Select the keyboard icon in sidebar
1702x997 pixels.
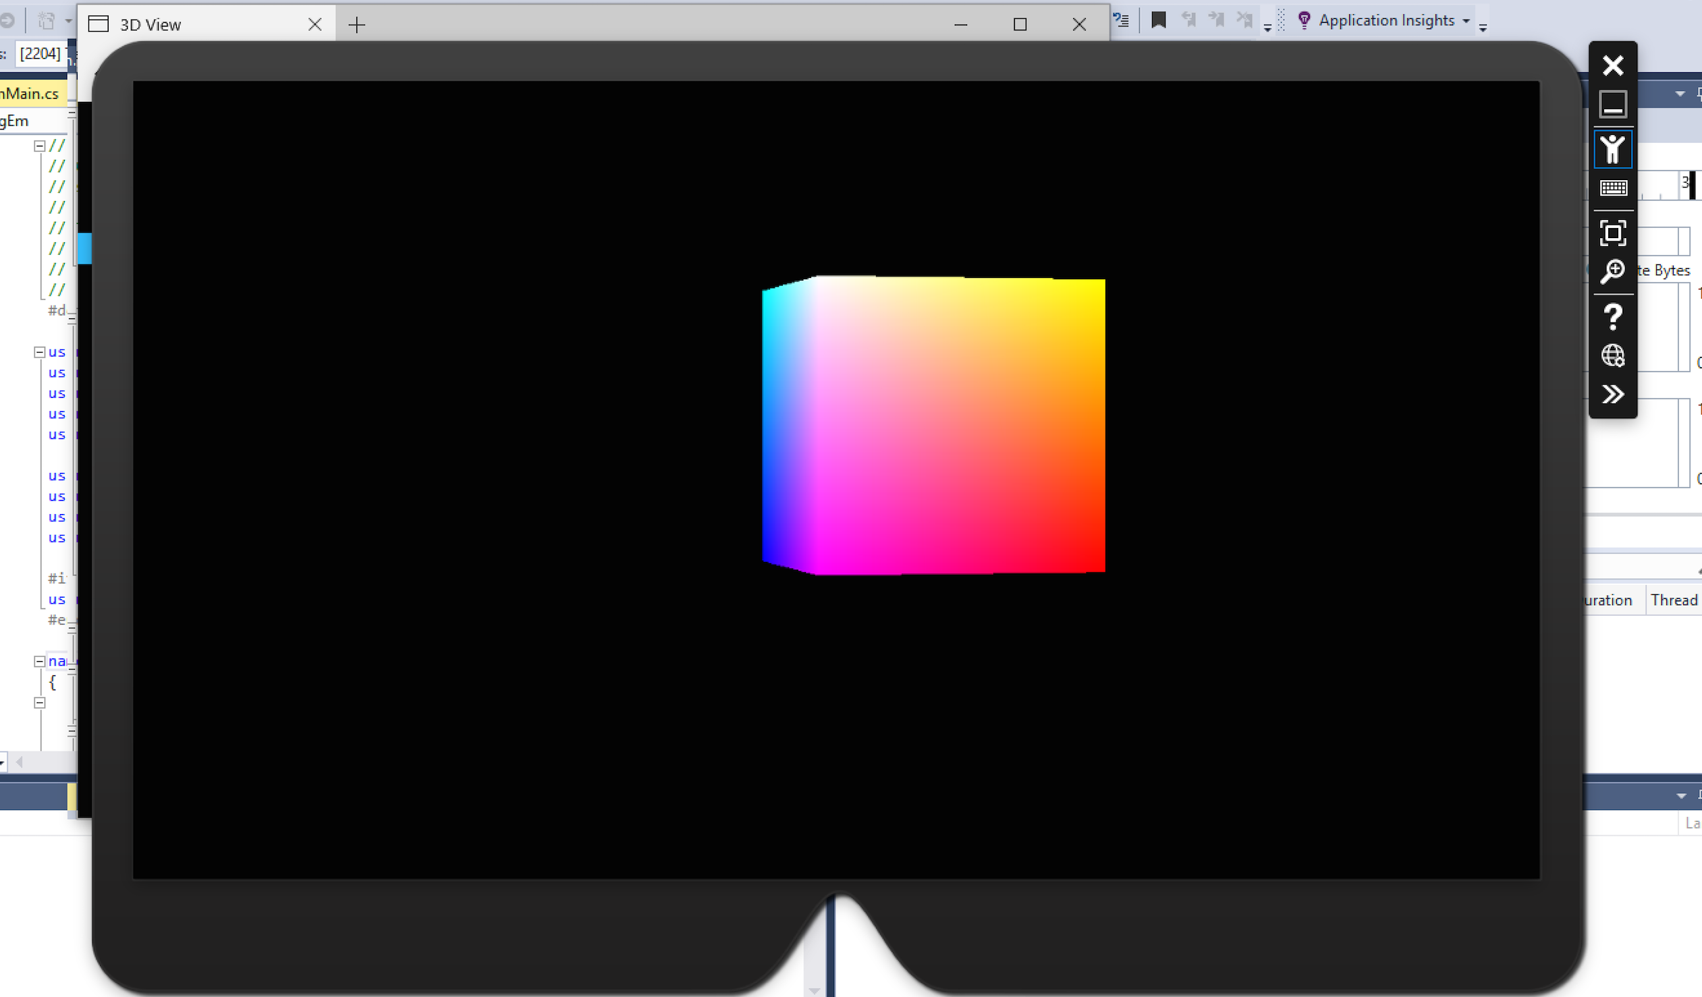coord(1612,188)
